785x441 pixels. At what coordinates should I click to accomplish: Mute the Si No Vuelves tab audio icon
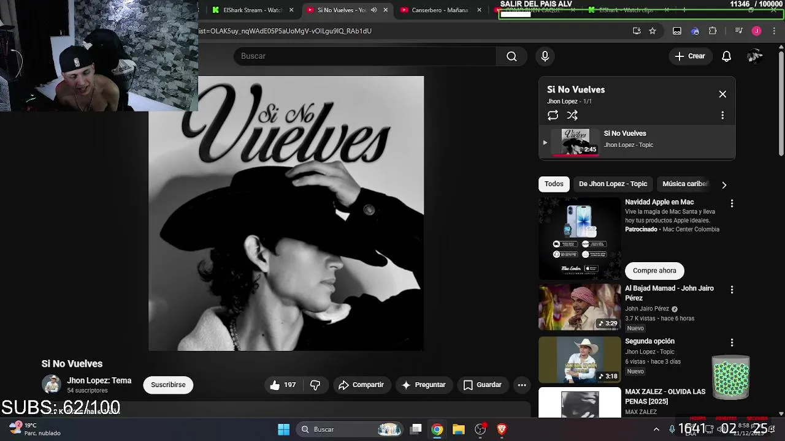point(373,10)
